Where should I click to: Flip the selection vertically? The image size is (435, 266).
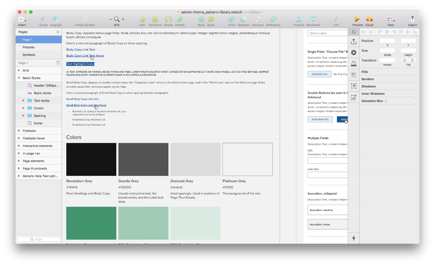pyautogui.click(x=413, y=60)
